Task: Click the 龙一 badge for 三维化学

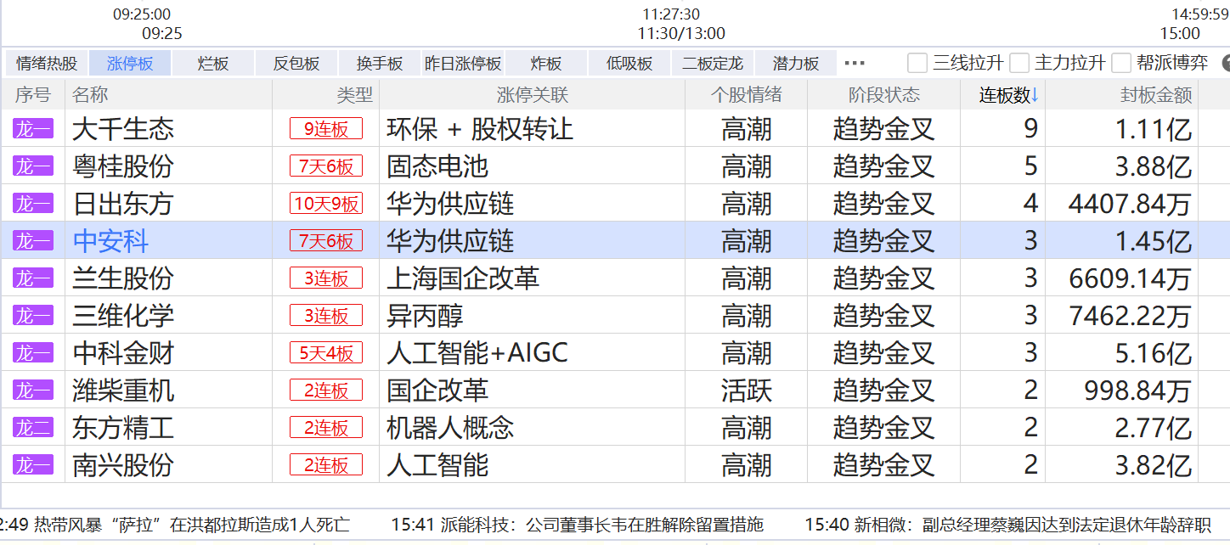Action: 33,316
